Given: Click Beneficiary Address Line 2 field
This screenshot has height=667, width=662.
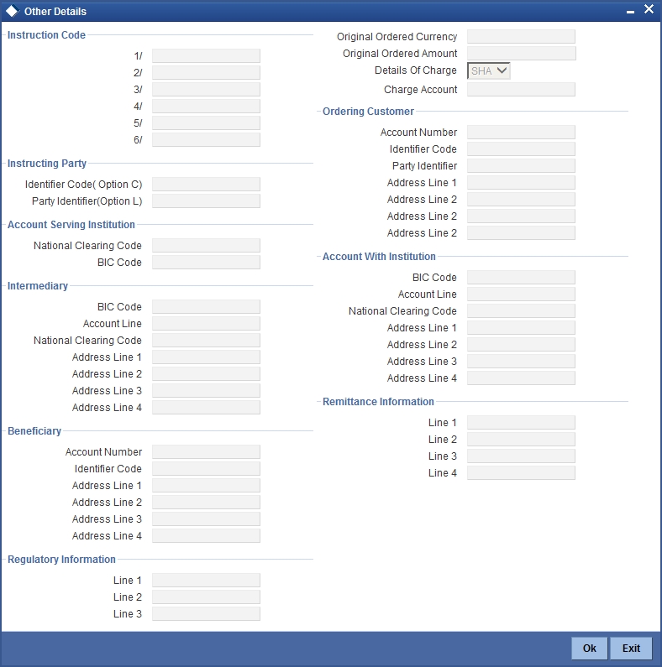Looking at the screenshot, I should 206,503.
